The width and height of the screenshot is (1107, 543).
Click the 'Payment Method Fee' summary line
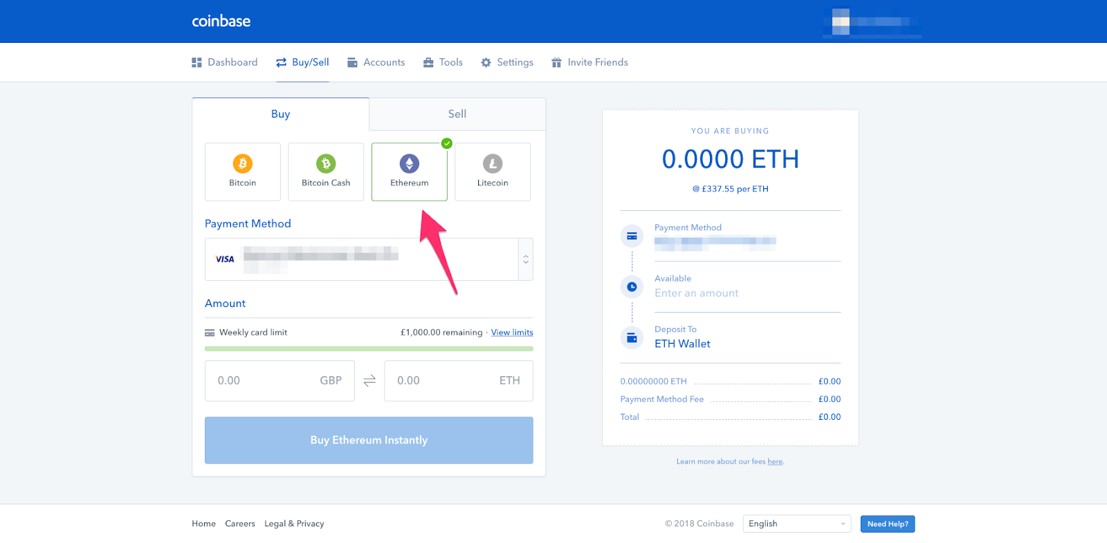click(x=731, y=399)
